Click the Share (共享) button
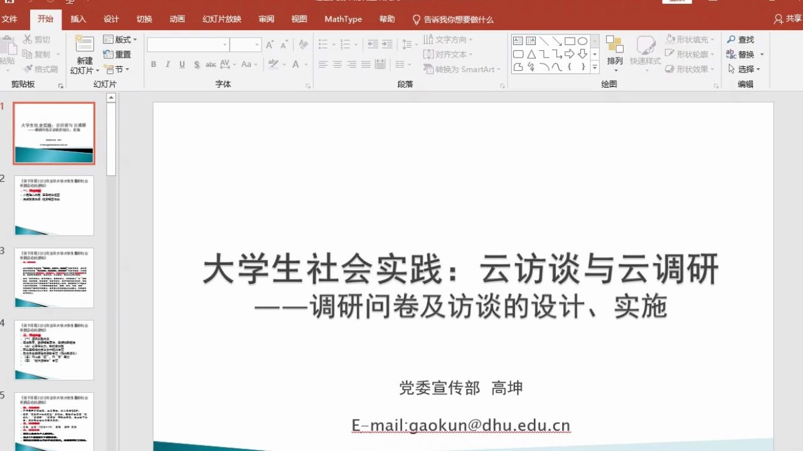Image resolution: width=803 pixels, height=451 pixels. [x=789, y=19]
